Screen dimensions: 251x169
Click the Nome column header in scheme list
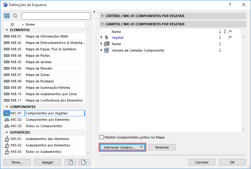(55, 24)
